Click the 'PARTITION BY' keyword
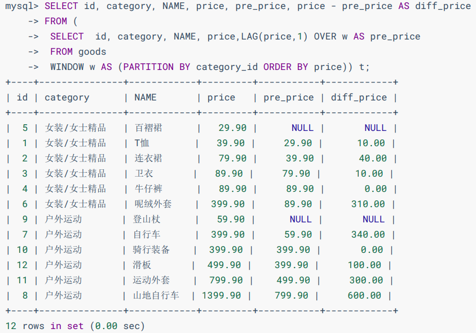Viewport: 476px width, 333px height. coord(157,67)
